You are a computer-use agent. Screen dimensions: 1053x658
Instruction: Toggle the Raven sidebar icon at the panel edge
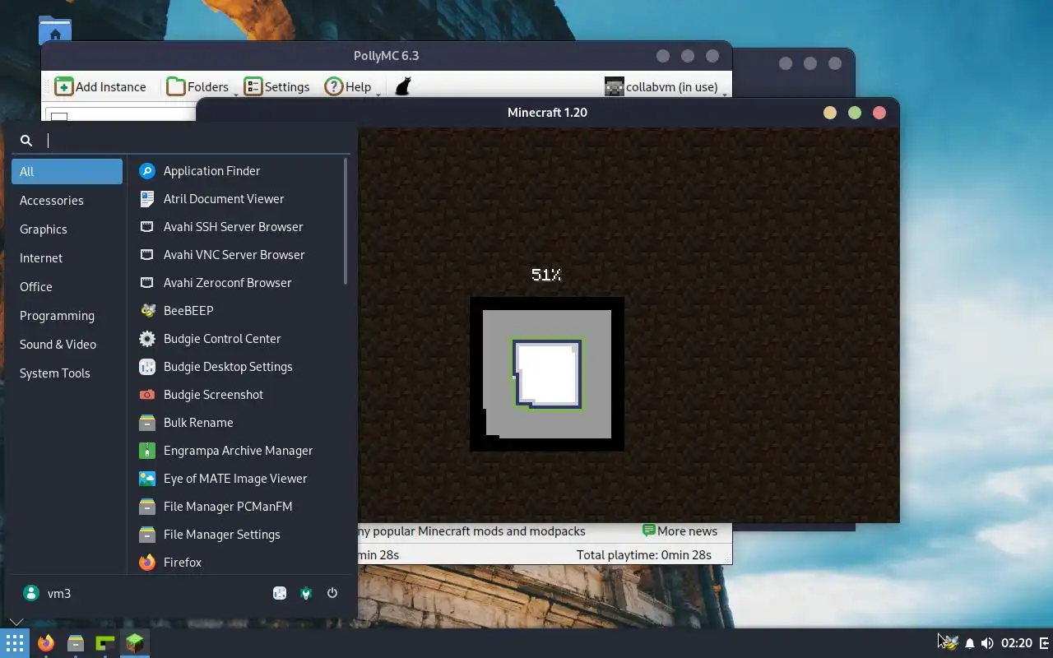point(1045,643)
